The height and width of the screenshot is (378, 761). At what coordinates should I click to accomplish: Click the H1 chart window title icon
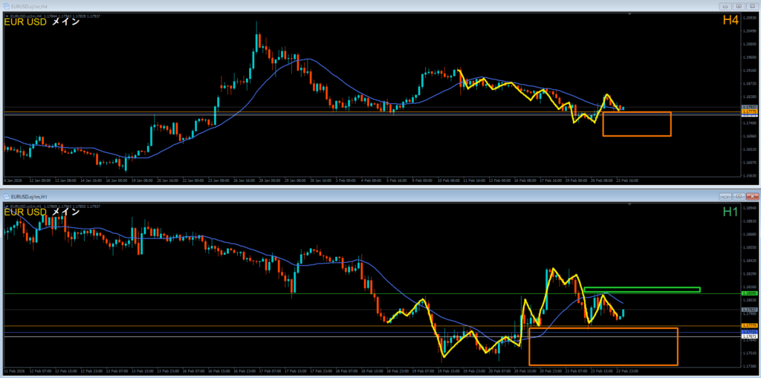[7, 197]
